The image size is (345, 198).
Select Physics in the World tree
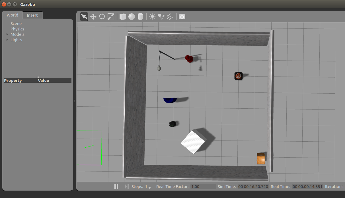tap(17, 29)
